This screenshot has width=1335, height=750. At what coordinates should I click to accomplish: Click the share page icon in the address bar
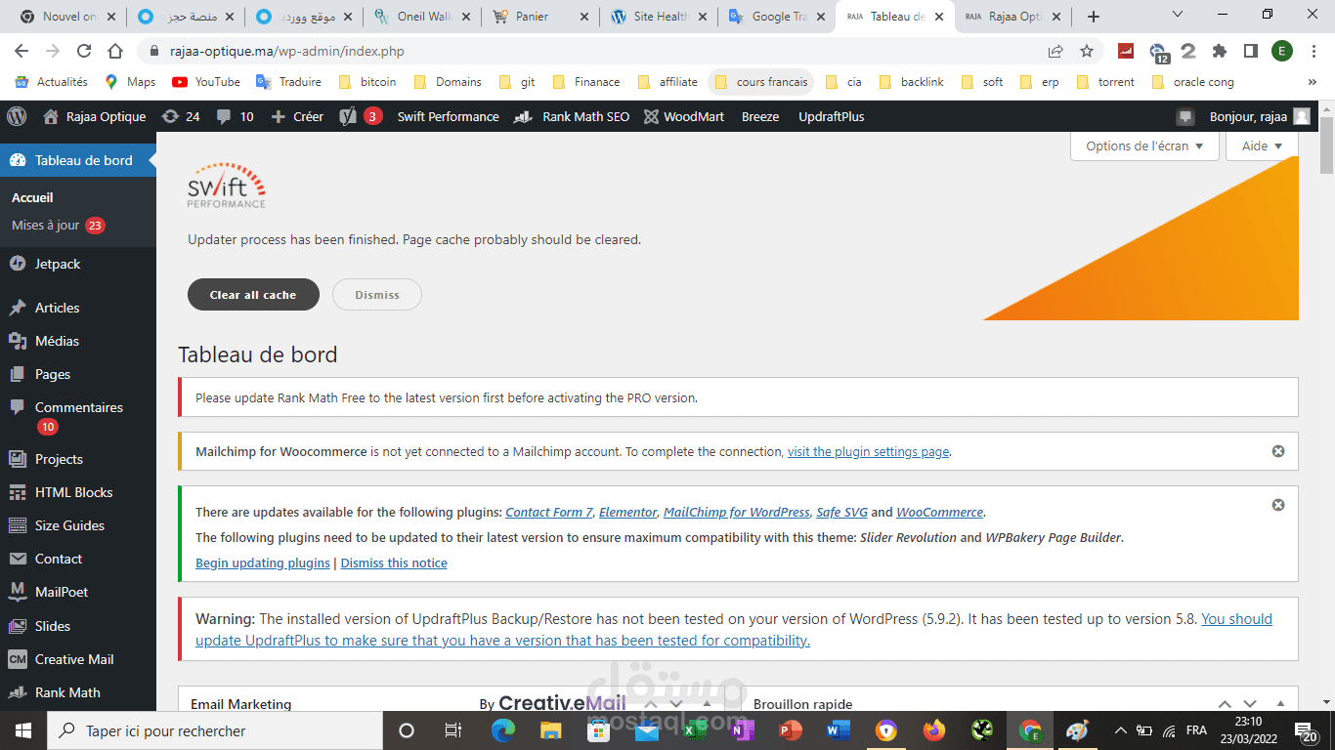tap(1055, 51)
